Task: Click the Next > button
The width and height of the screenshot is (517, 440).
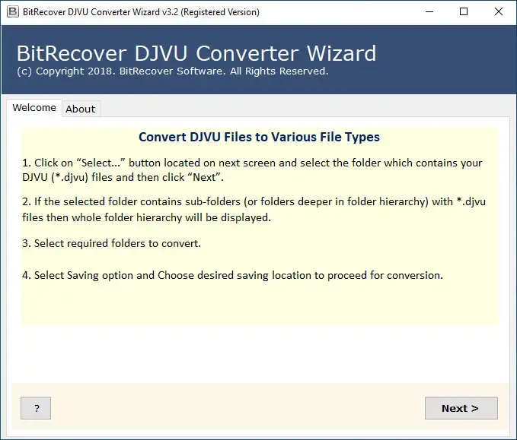Action: (x=461, y=408)
